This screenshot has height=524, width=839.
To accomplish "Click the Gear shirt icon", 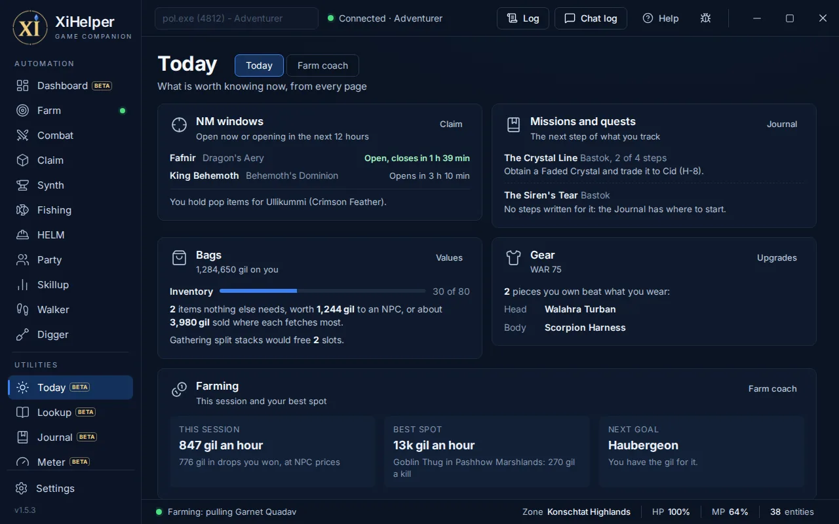I will click(513, 258).
